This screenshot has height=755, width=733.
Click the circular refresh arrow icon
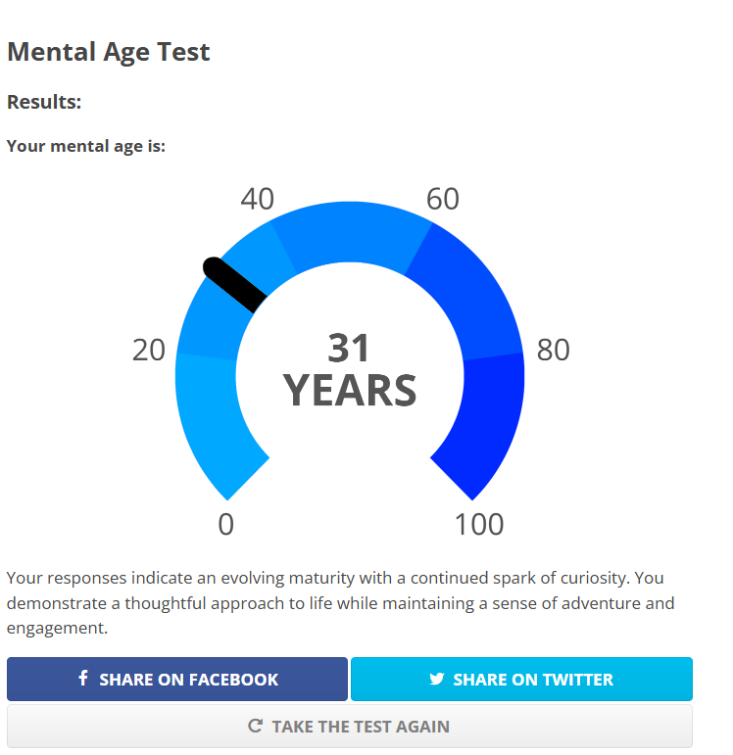[x=256, y=726]
